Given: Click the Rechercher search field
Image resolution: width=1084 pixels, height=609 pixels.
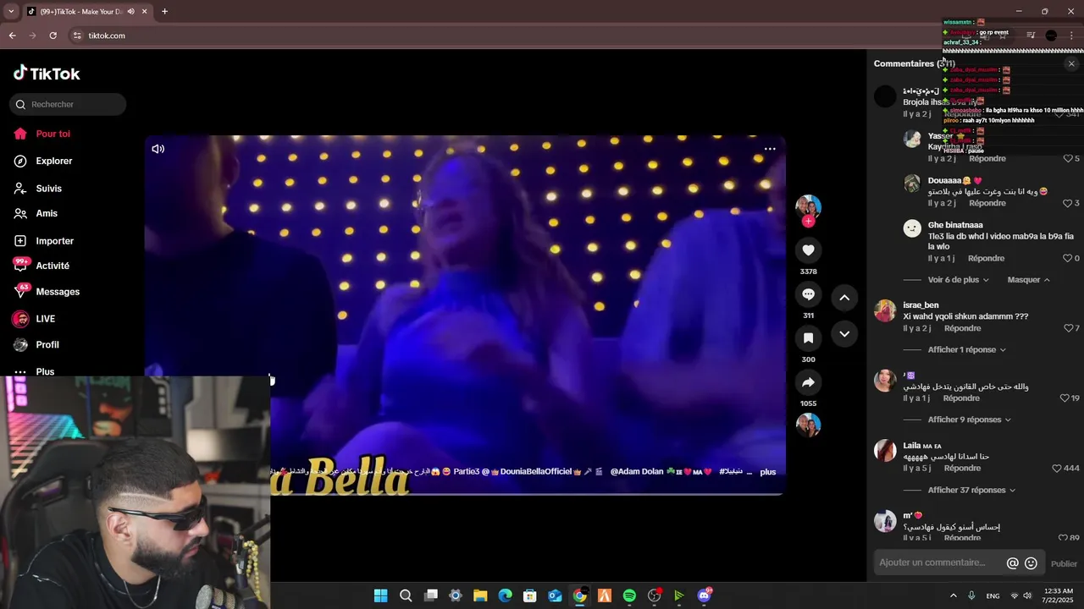Looking at the screenshot, I should click(x=68, y=104).
